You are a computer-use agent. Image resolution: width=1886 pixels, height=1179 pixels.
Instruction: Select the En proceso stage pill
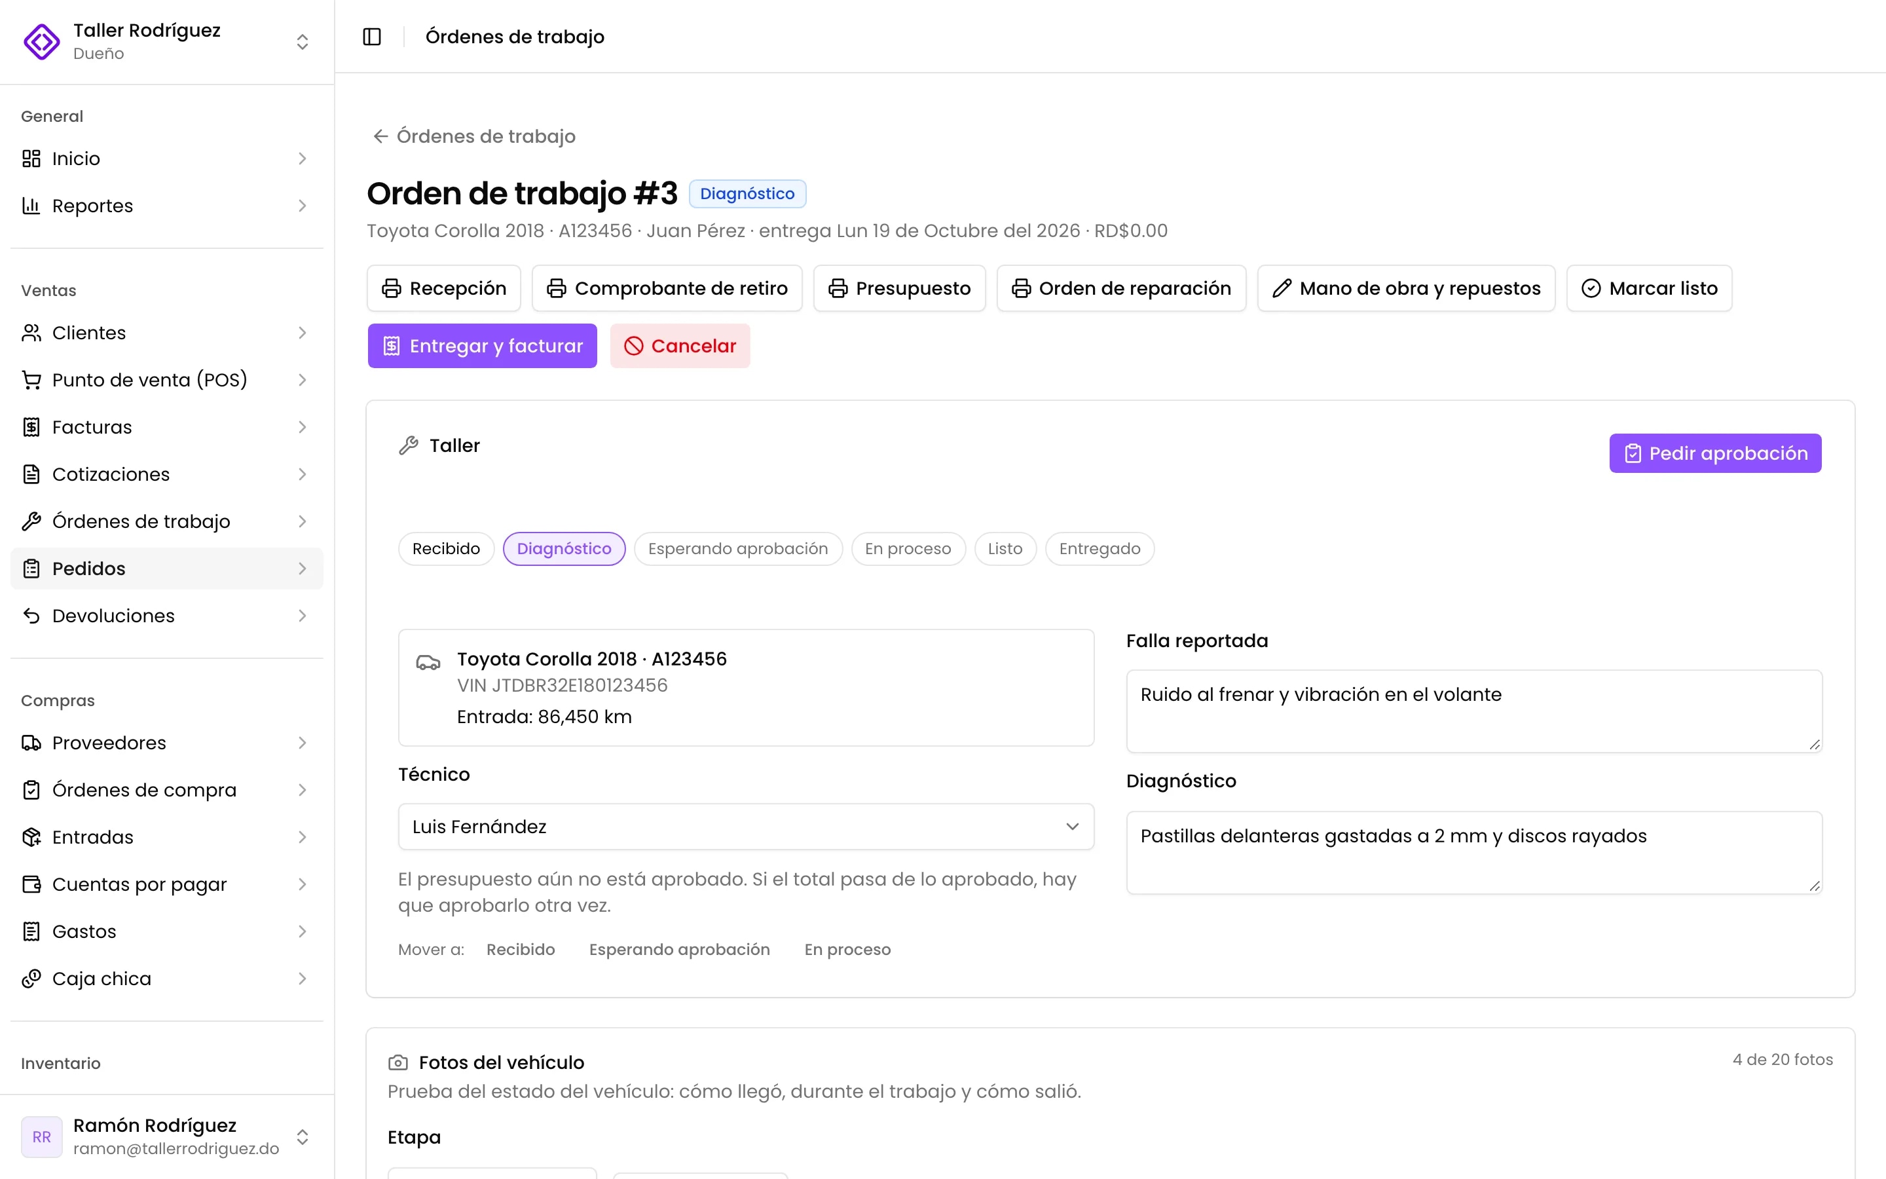pyautogui.click(x=908, y=549)
